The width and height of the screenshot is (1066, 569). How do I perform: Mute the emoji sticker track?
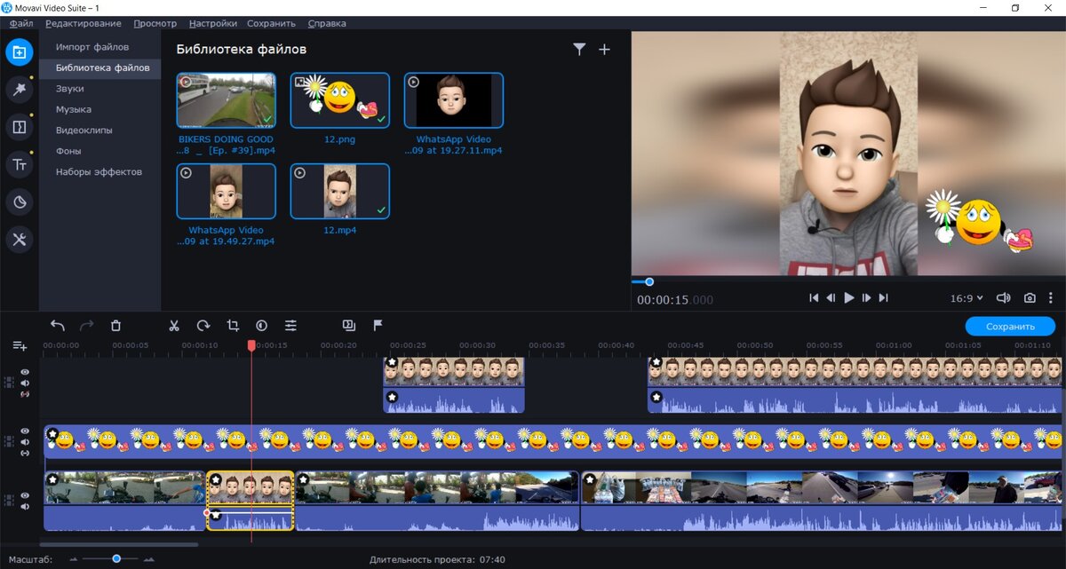25,442
